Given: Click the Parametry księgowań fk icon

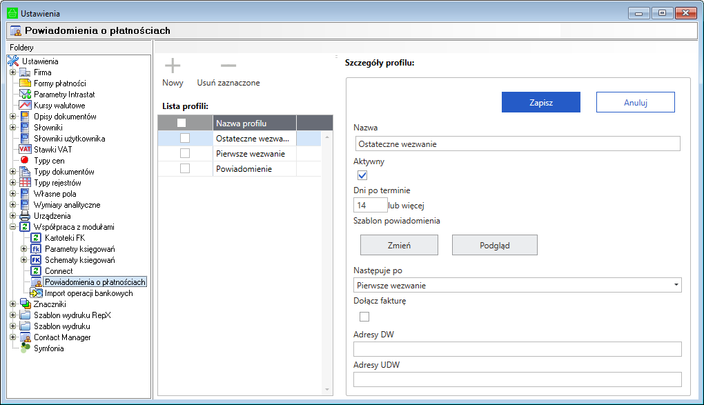Looking at the screenshot, I should pyautogui.click(x=36, y=249).
